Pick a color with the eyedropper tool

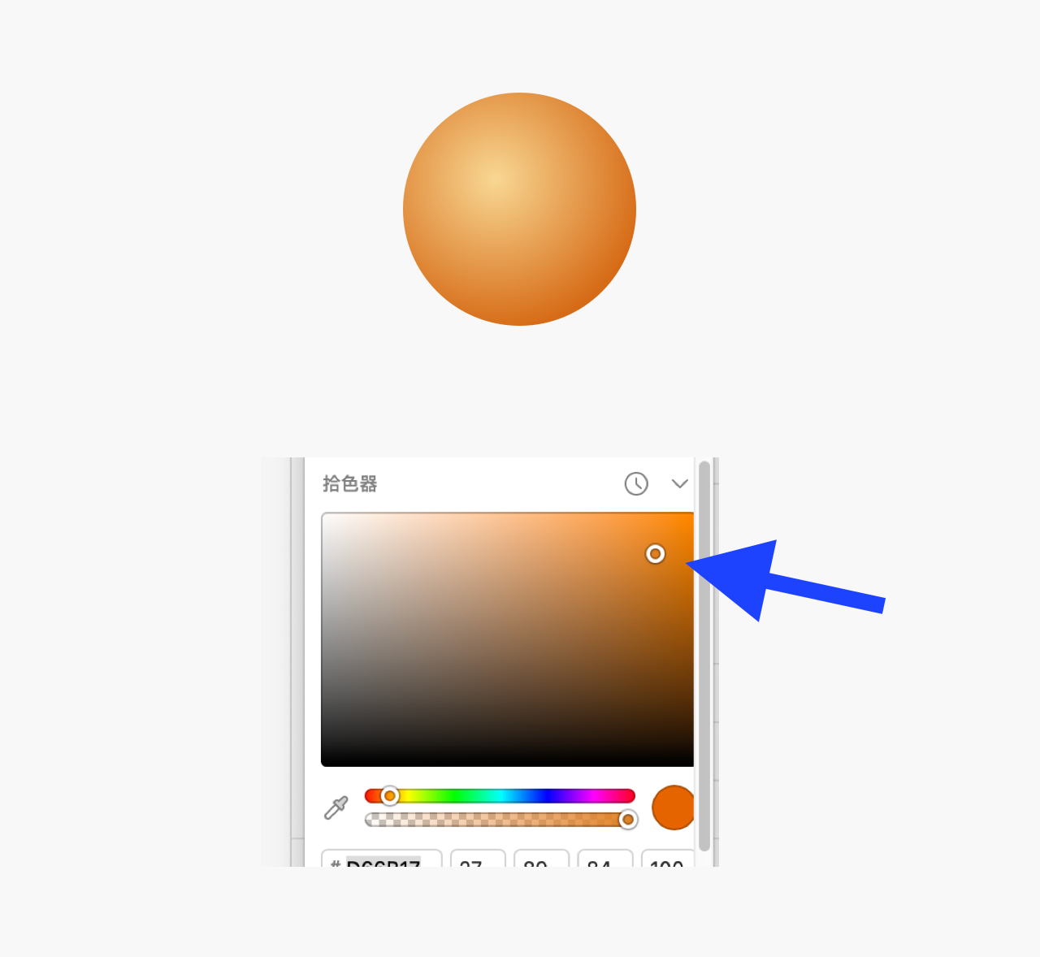coord(336,808)
